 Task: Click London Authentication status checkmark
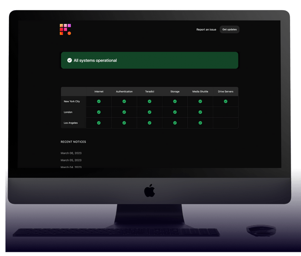point(124,112)
